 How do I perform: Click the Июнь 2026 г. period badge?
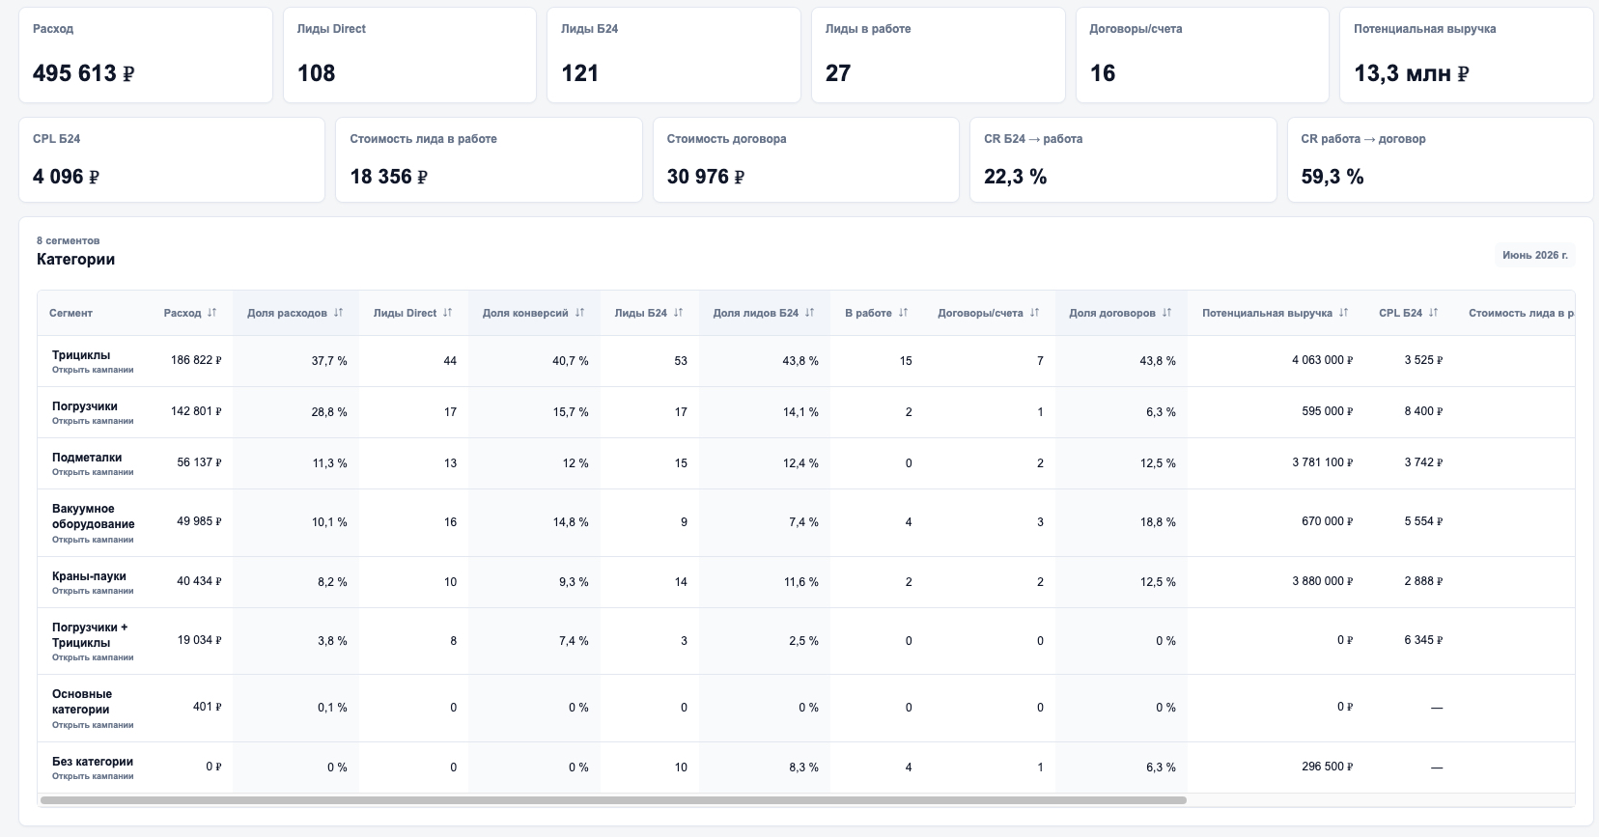[1535, 255]
